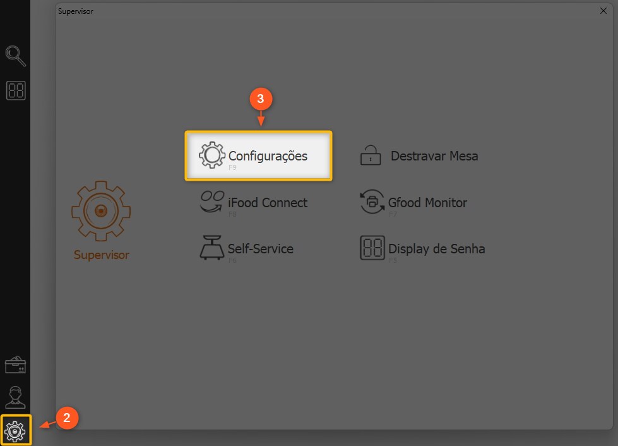Click the large orange Supervisor gear emblem
Screen dimensions: 618x446
click(100, 210)
